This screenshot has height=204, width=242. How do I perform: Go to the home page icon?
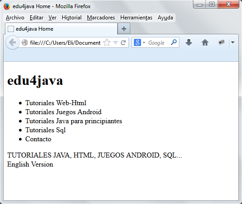click(x=205, y=42)
